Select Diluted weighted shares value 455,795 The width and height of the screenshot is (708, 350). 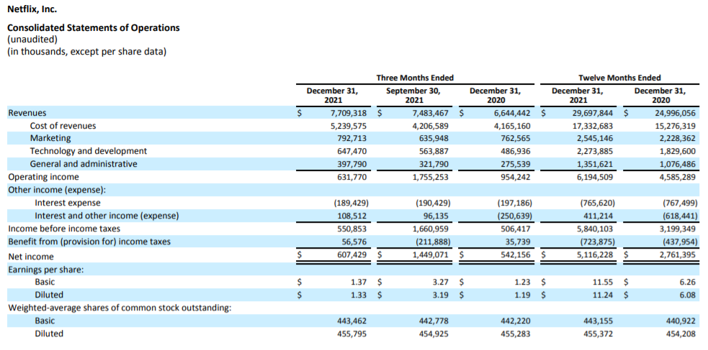point(352,333)
